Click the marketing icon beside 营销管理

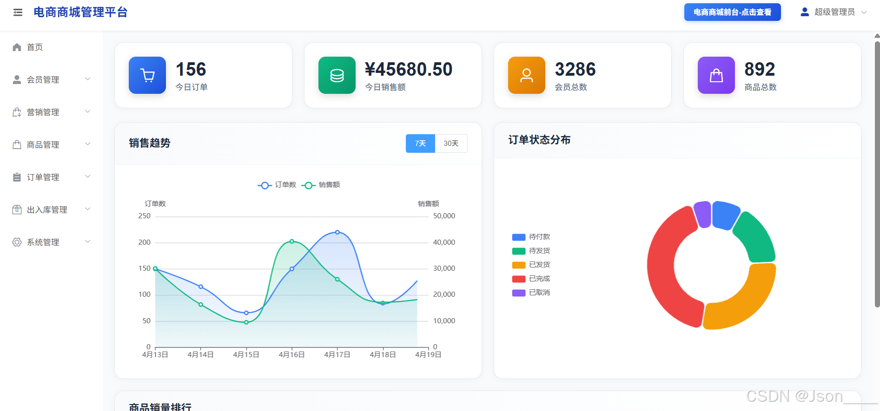pyautogui.click(x=17, y=112)
